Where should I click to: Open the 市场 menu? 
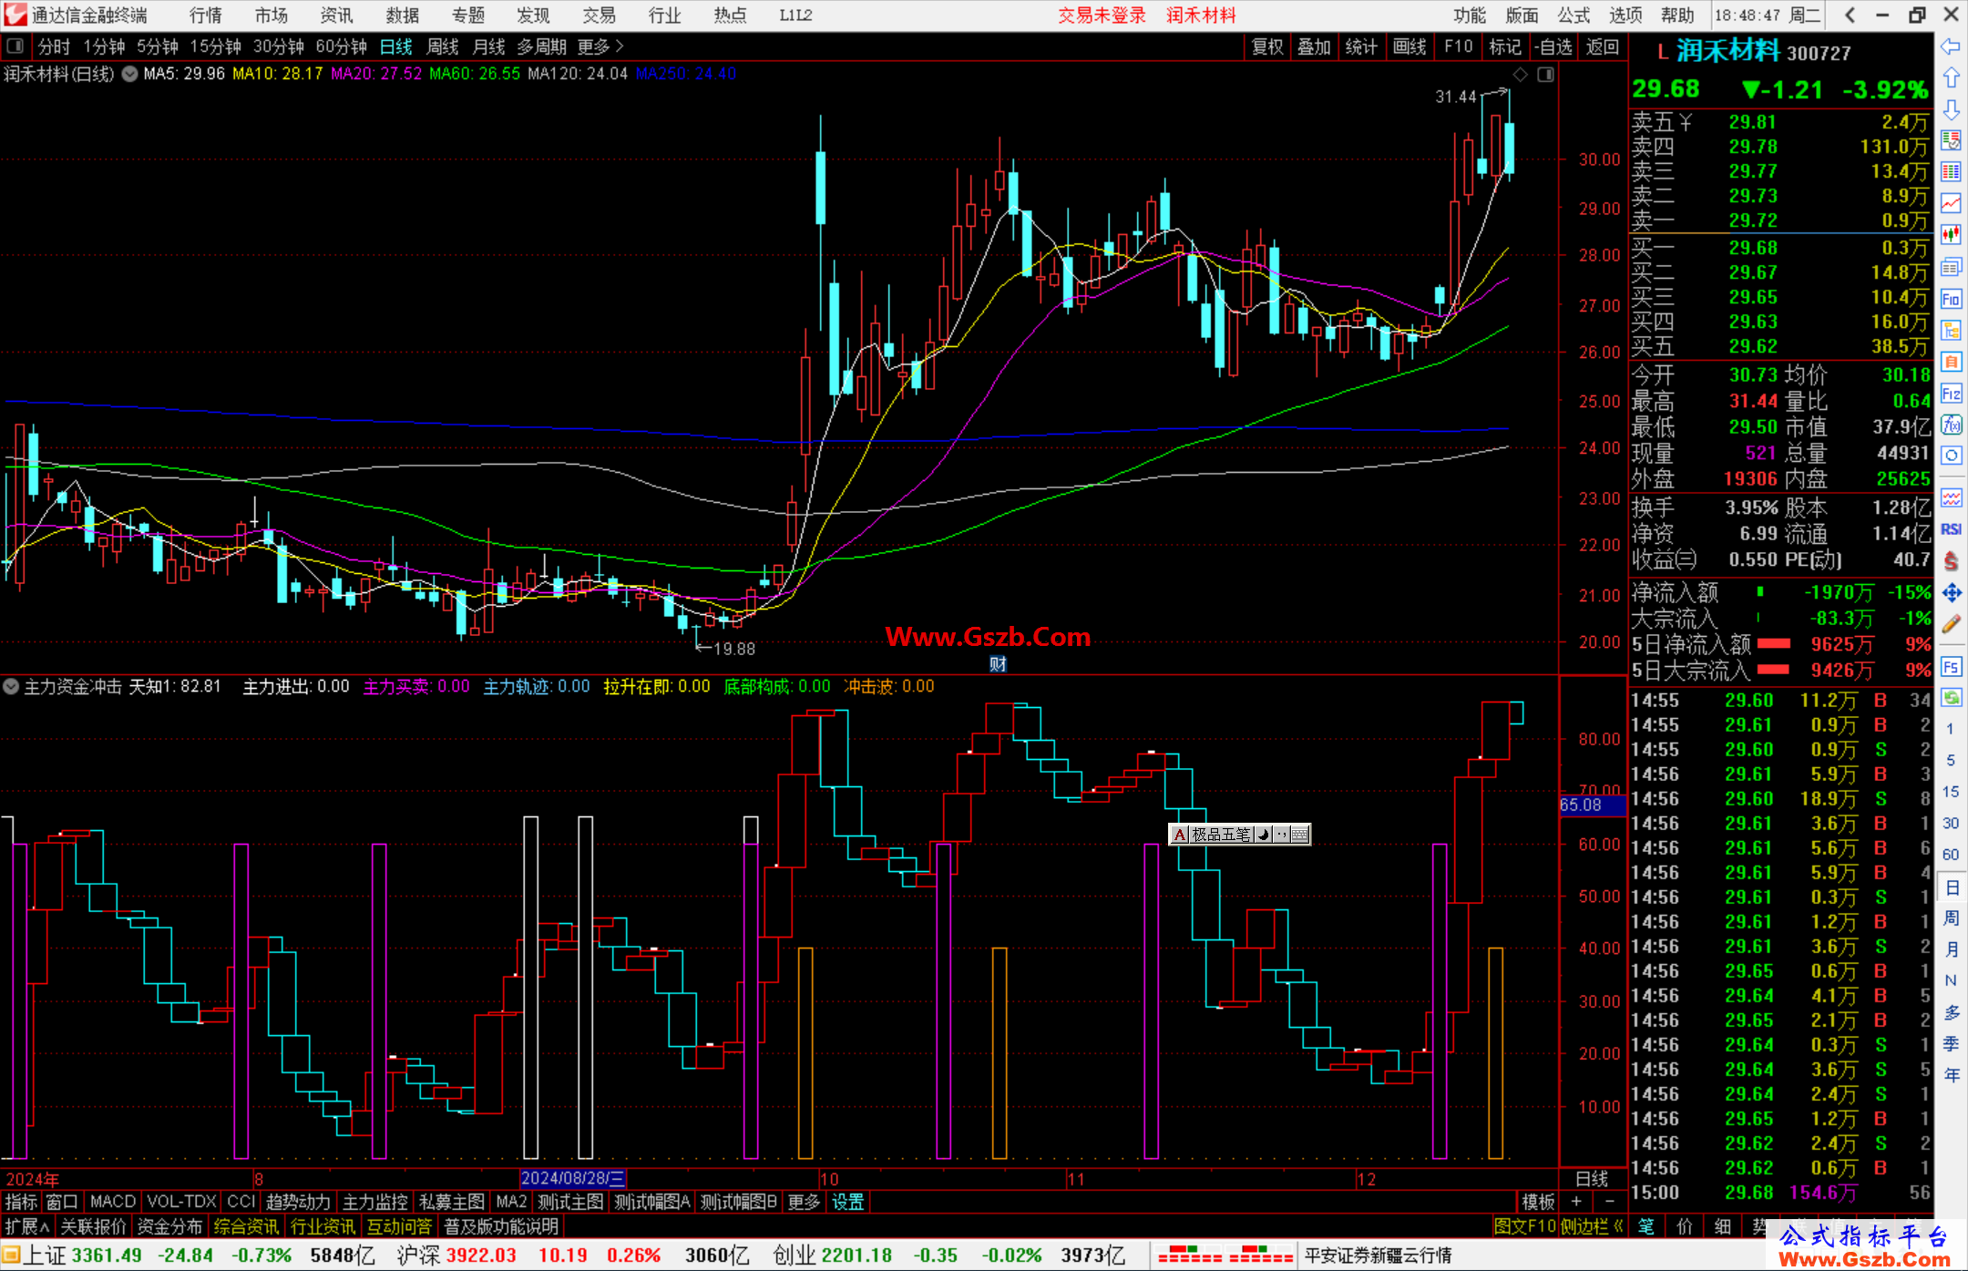pos(272,15)
